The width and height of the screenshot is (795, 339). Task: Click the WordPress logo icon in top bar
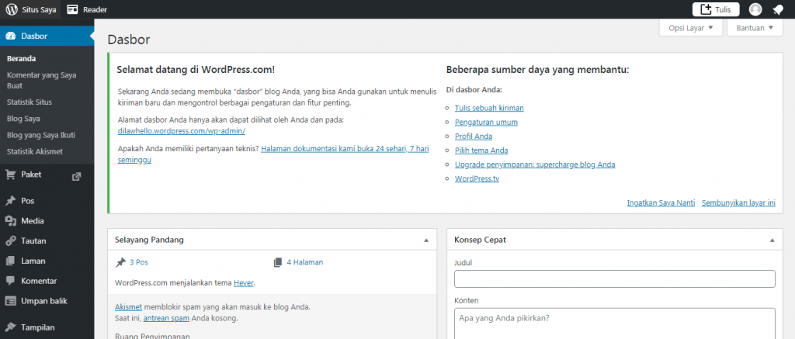pos(12,9)
